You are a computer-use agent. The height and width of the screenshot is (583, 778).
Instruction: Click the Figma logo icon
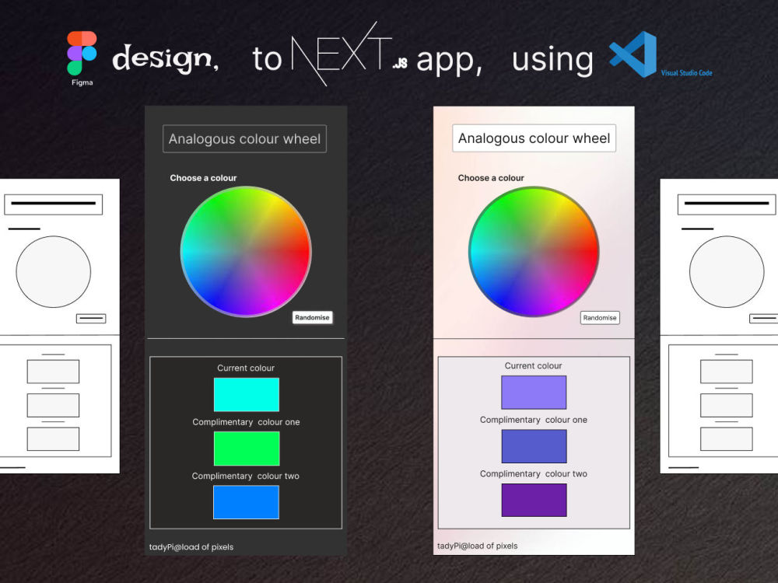click(82, 53)
